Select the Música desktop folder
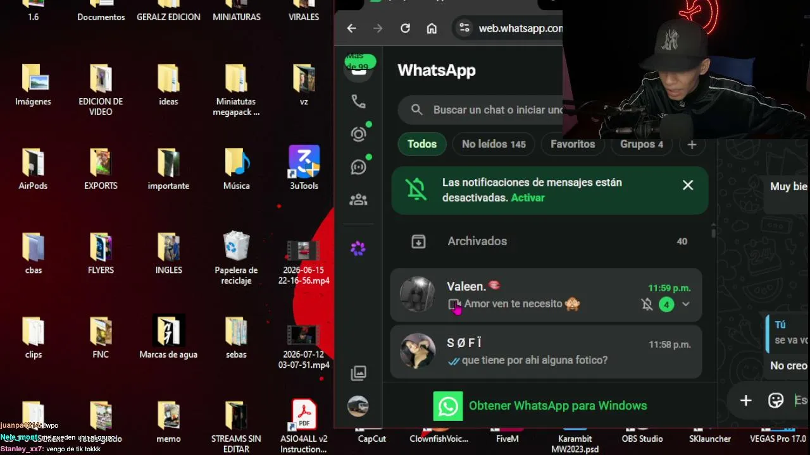 [237, 169]
